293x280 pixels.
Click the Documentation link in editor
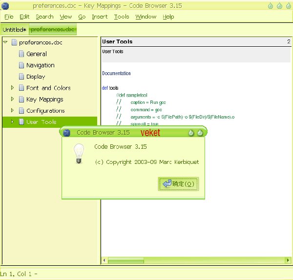pyautogui.click(x=116, y=73)
